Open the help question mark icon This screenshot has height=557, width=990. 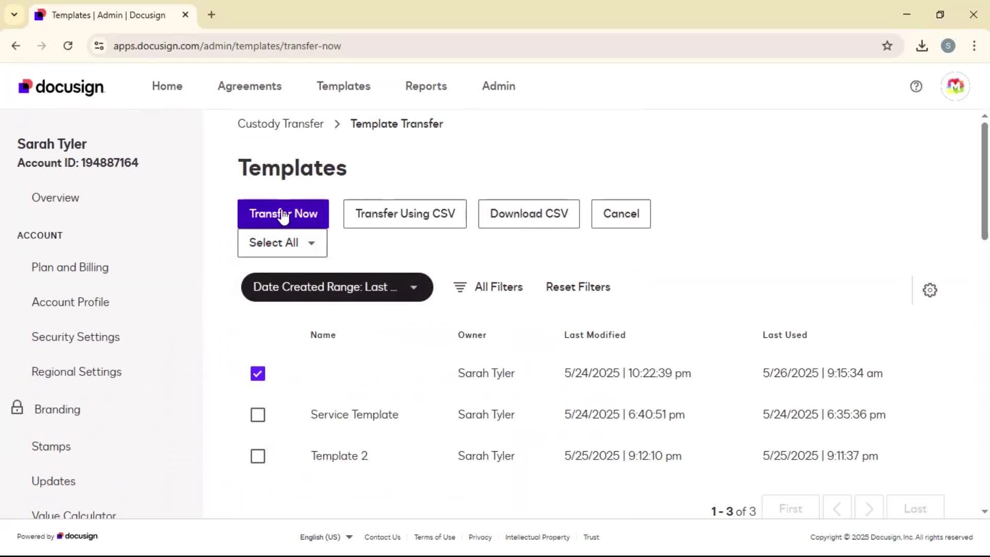click(916, 87)
